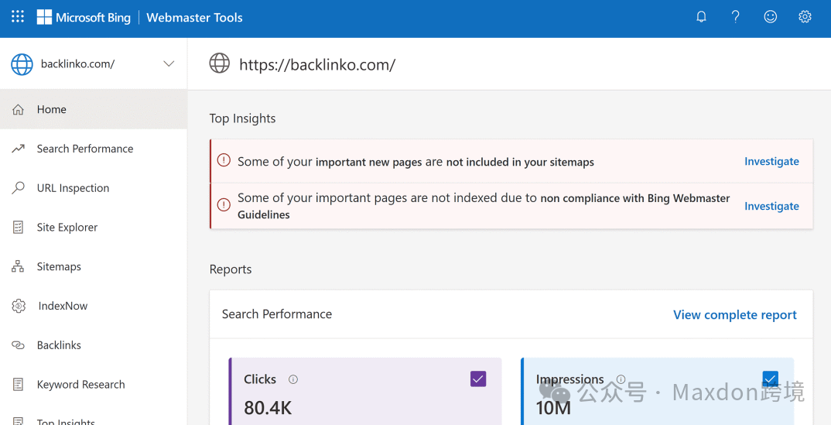The width and height of the screenshot is (831, 425).
Task: Open IndexNow in the sidebar
Action: (94, 306)
